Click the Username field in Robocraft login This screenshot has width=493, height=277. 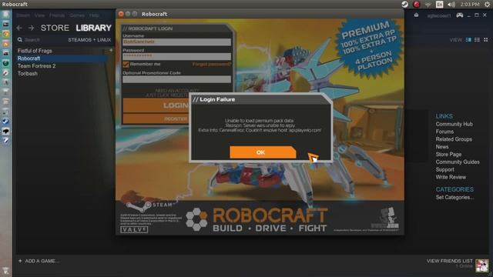(176, 42)
